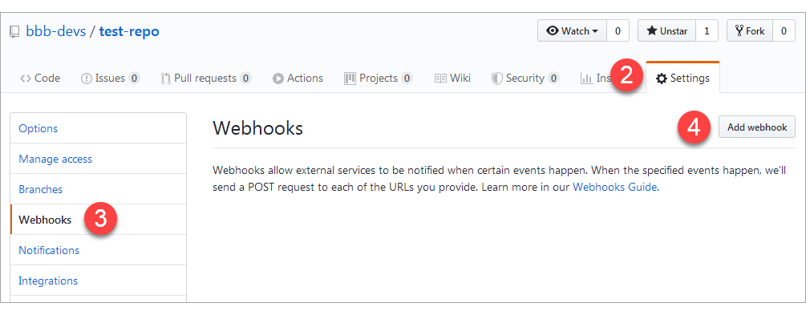The height and width of the screenshot is (315, 806).
Task: Click the Projects board icon
Action: coord(350,79)
